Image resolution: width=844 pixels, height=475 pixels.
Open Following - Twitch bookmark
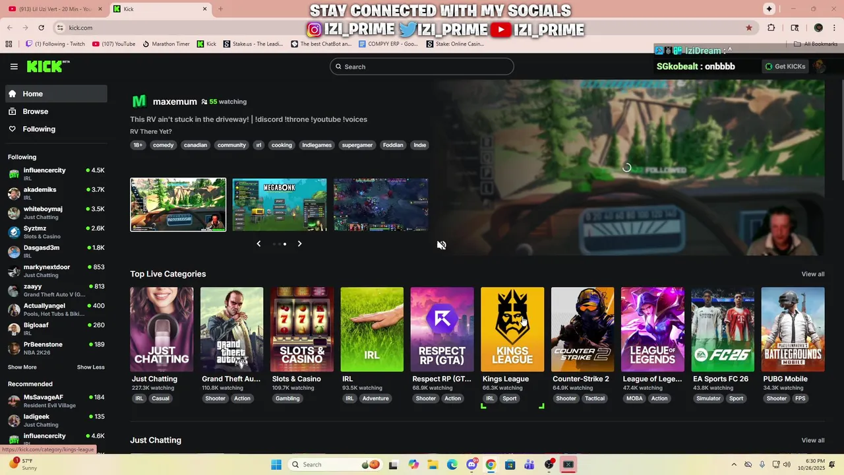coord(55,44)
